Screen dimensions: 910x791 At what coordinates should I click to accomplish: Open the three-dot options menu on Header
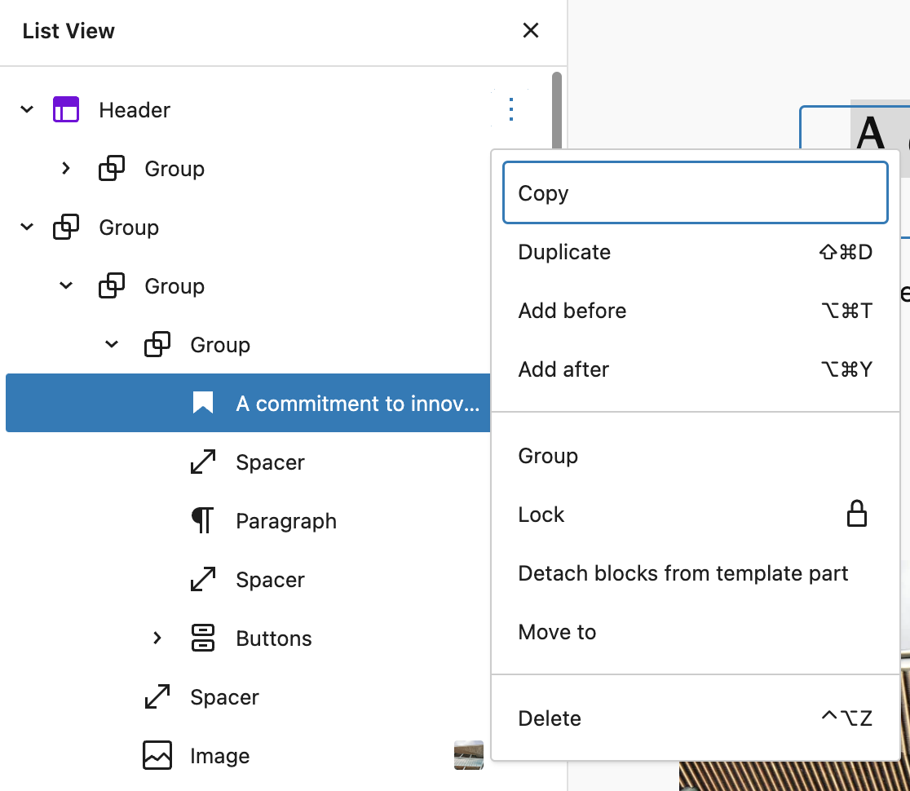point(510,109)
